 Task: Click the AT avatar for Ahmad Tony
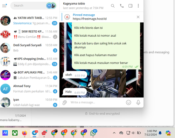click(5, 89)
